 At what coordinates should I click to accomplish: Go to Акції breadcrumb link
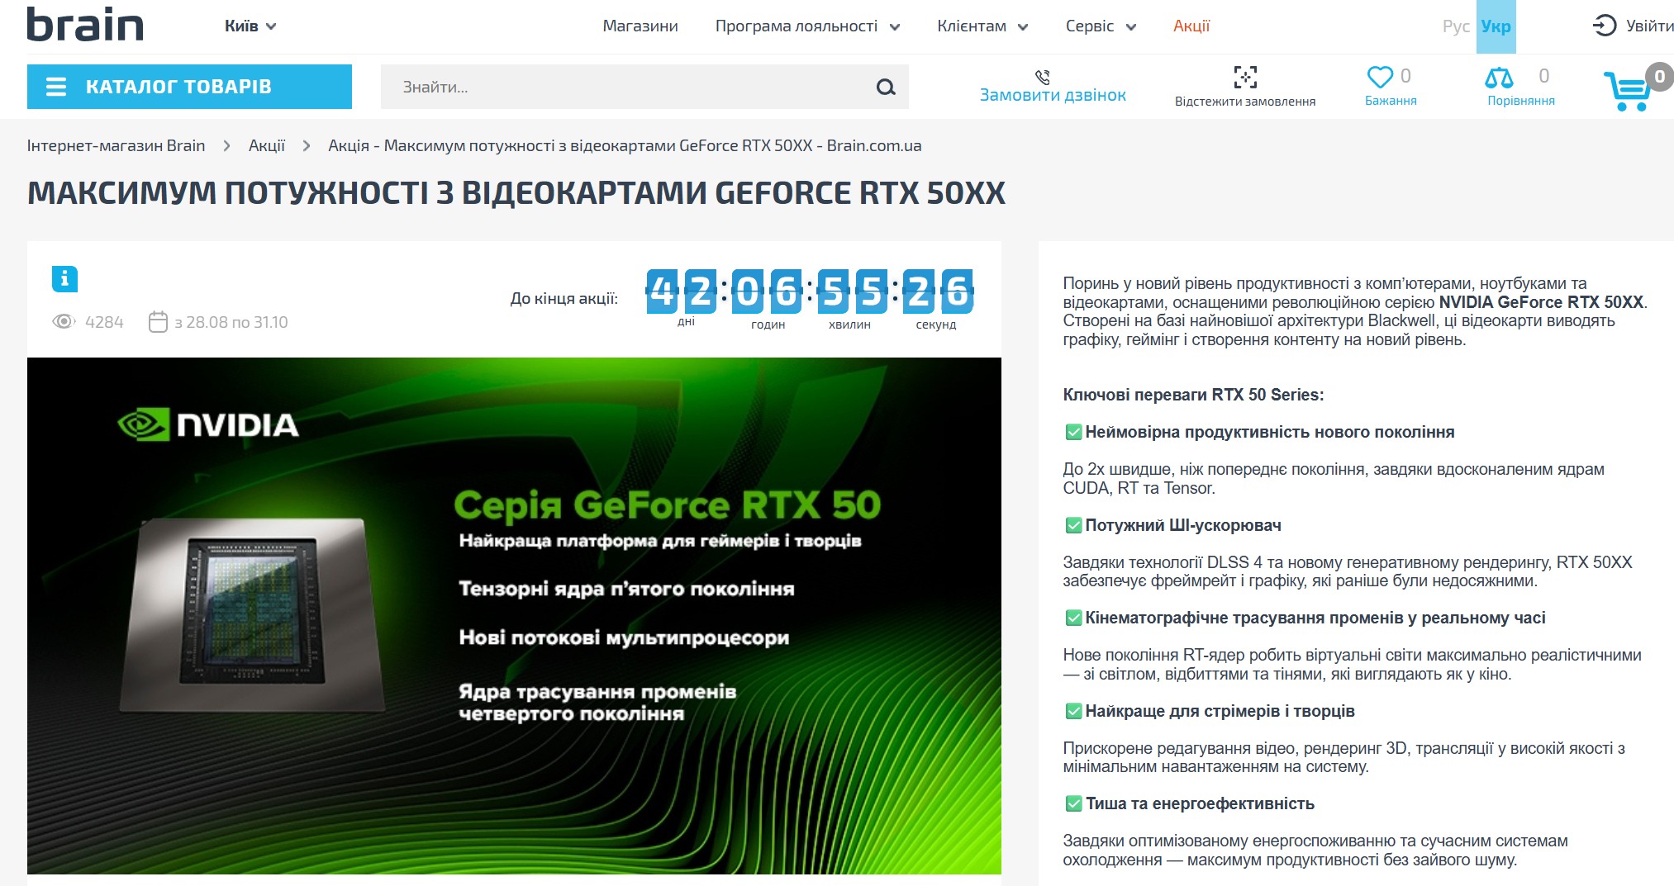(x=267, y=146)
